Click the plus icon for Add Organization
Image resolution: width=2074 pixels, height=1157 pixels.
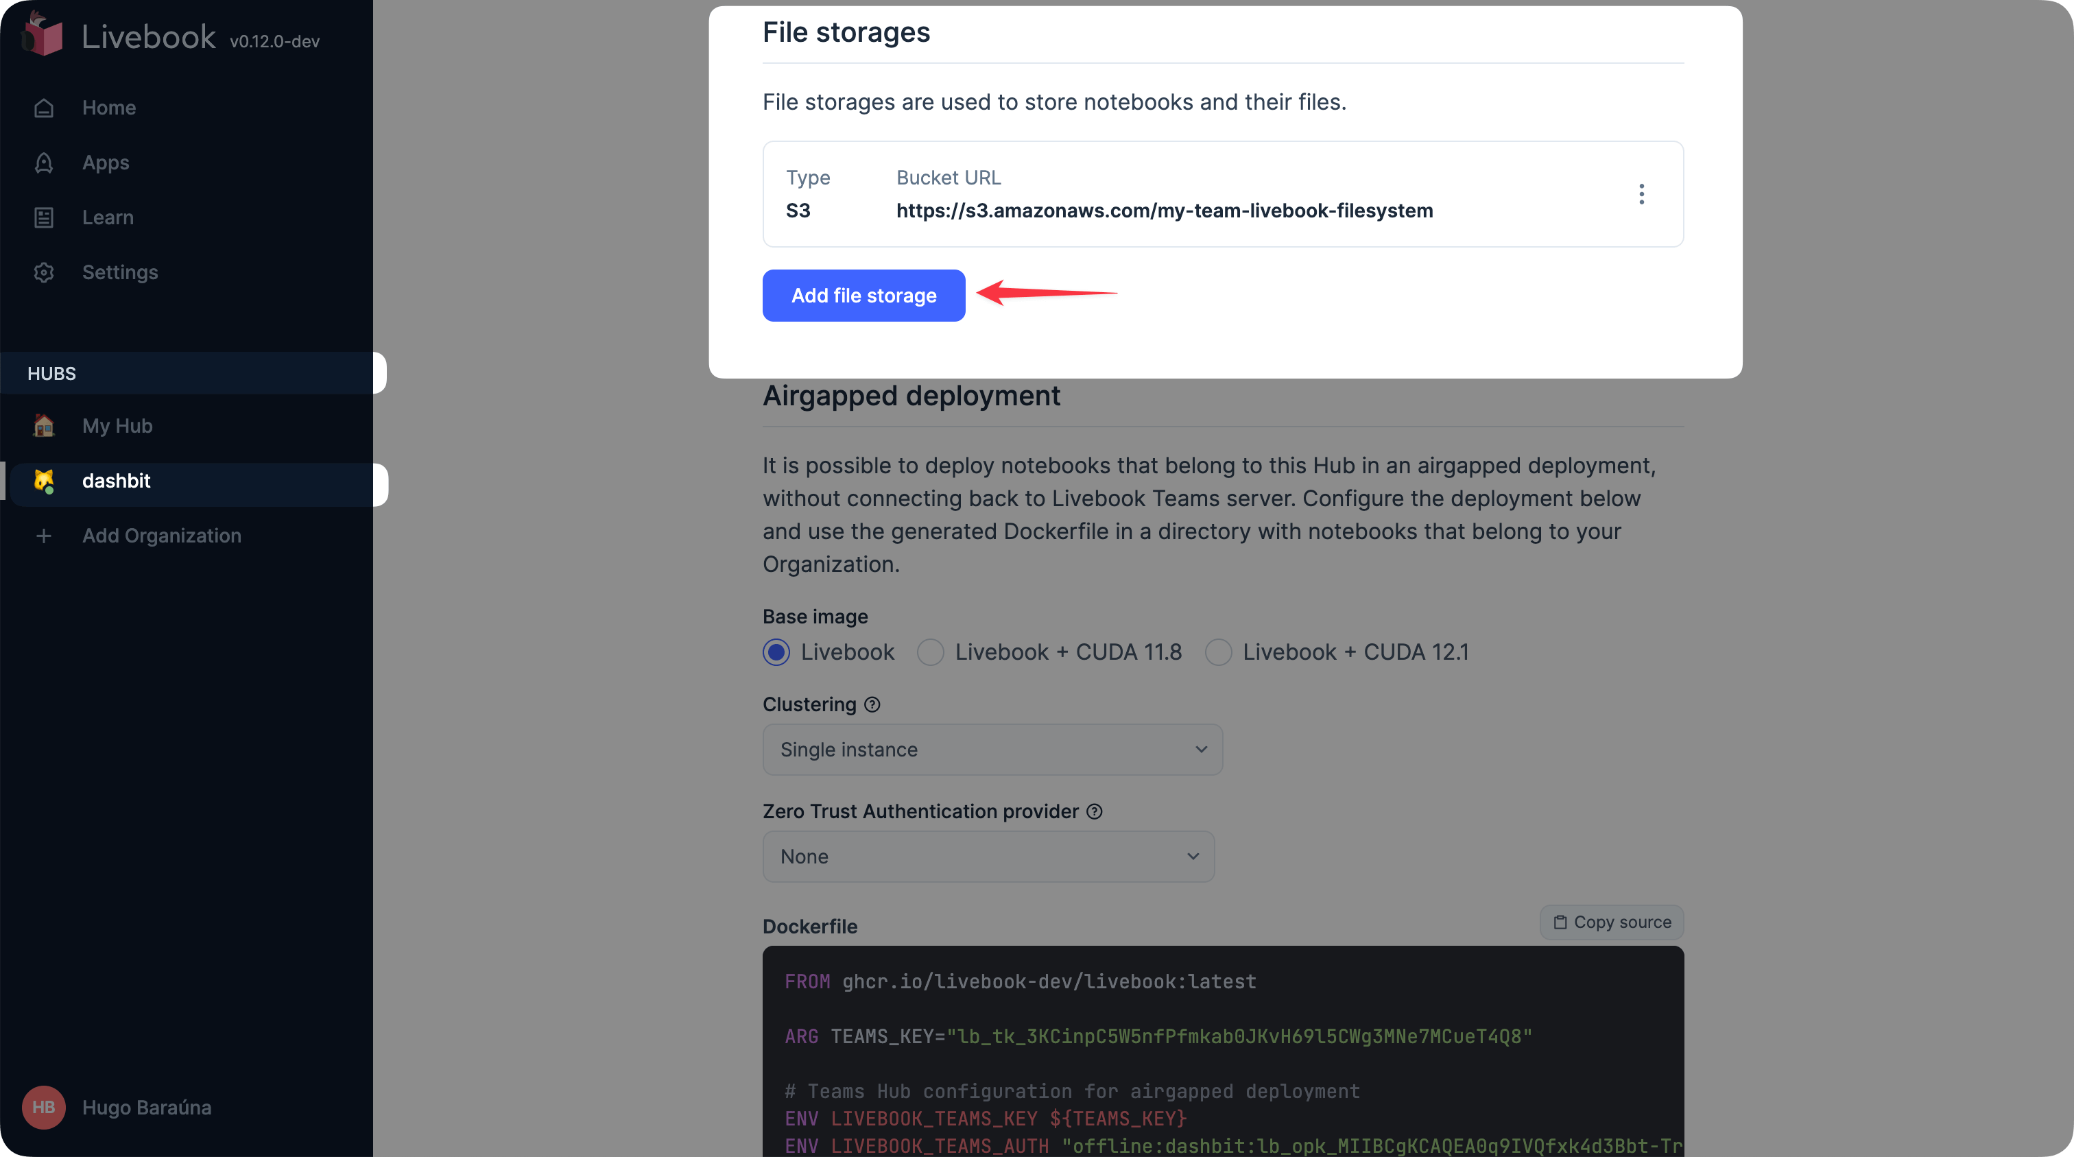click(x=45, y=536)
